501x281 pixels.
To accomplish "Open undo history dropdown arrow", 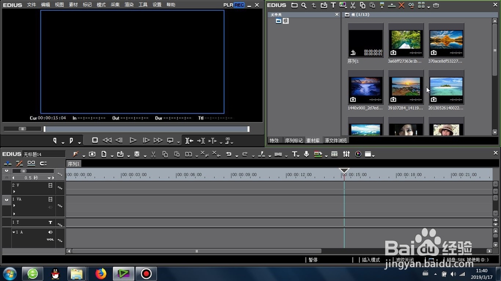I will (237, 156).
